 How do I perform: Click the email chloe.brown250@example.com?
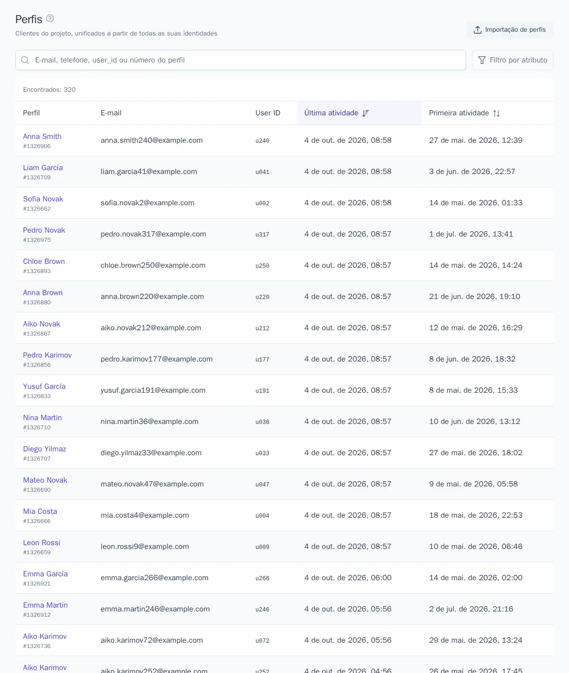[153, 265]
